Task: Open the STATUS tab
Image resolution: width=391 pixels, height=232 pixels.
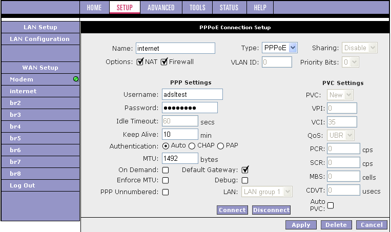Action: pos(229,8)
